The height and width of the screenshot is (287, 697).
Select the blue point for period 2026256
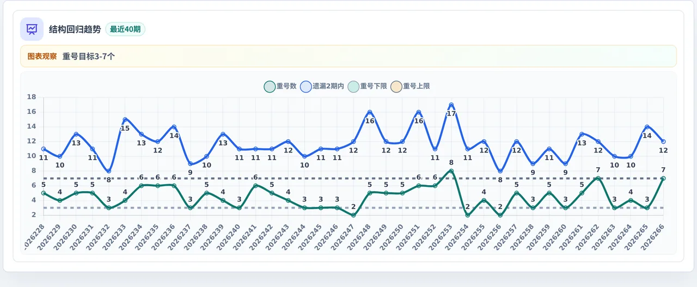point(500,171)
